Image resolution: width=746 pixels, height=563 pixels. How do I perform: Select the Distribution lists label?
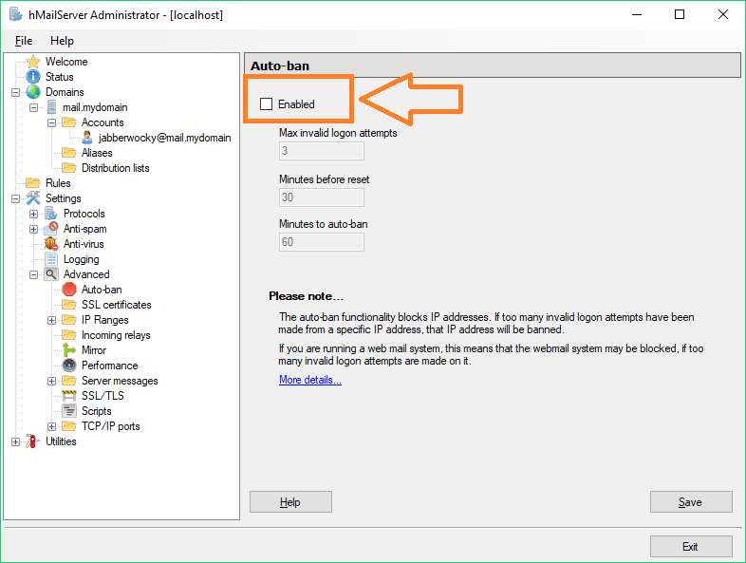tap(116, 168)
